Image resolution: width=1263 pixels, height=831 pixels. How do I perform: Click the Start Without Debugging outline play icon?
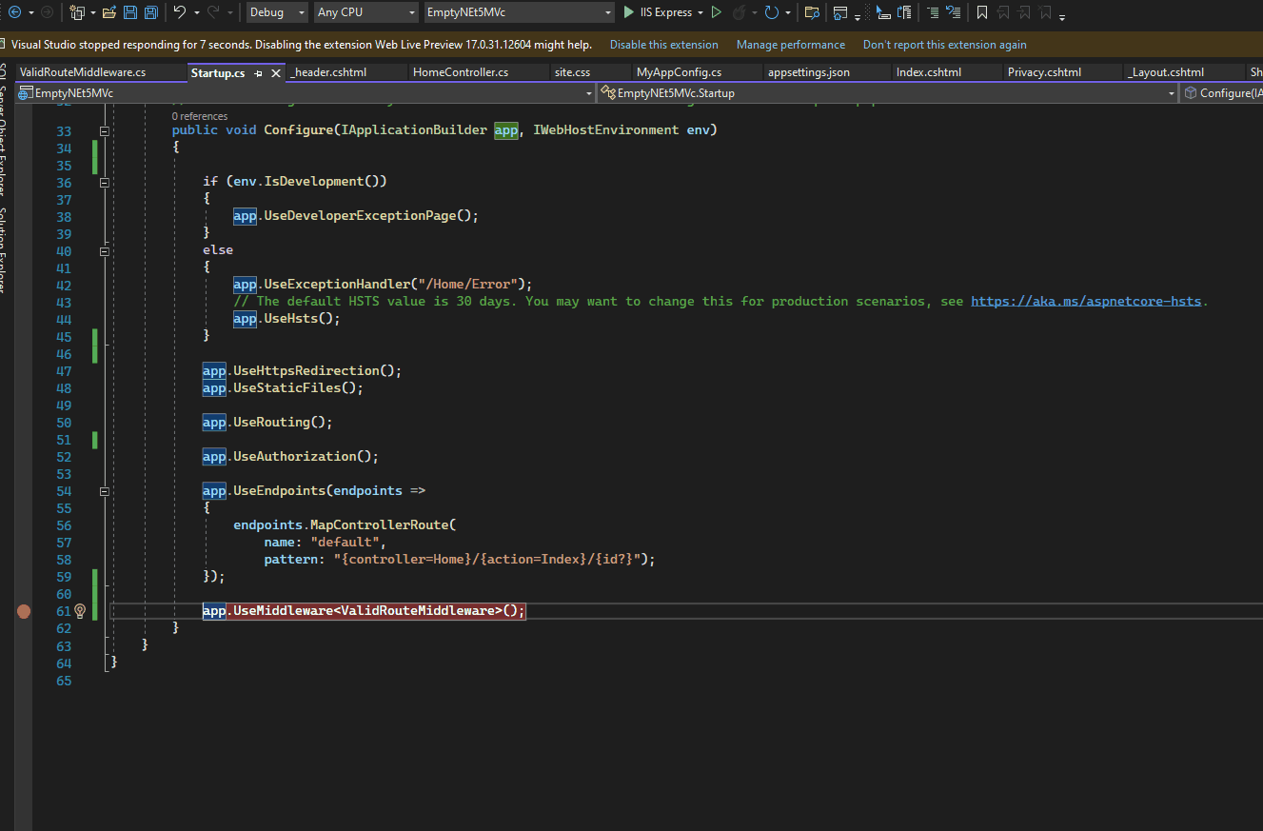(717, 12)
